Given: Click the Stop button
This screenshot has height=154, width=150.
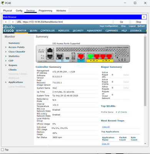Looking at the screenshot, I should [x=138, y=22].
